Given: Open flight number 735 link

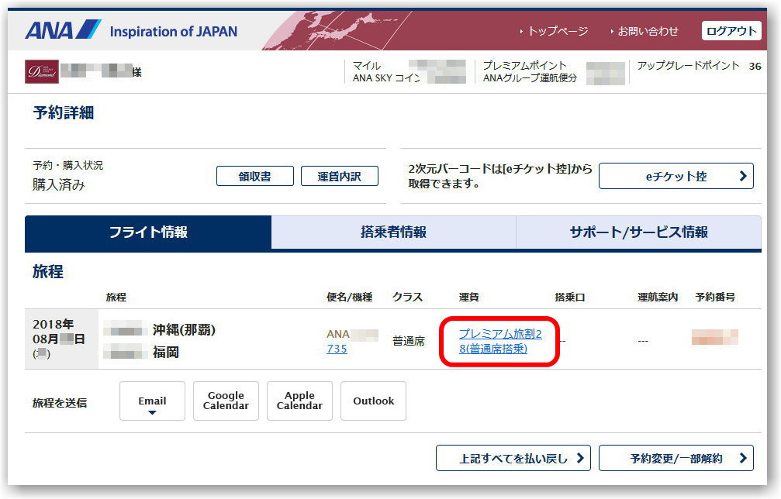Looking at the screenshot, I should [337, 349].
